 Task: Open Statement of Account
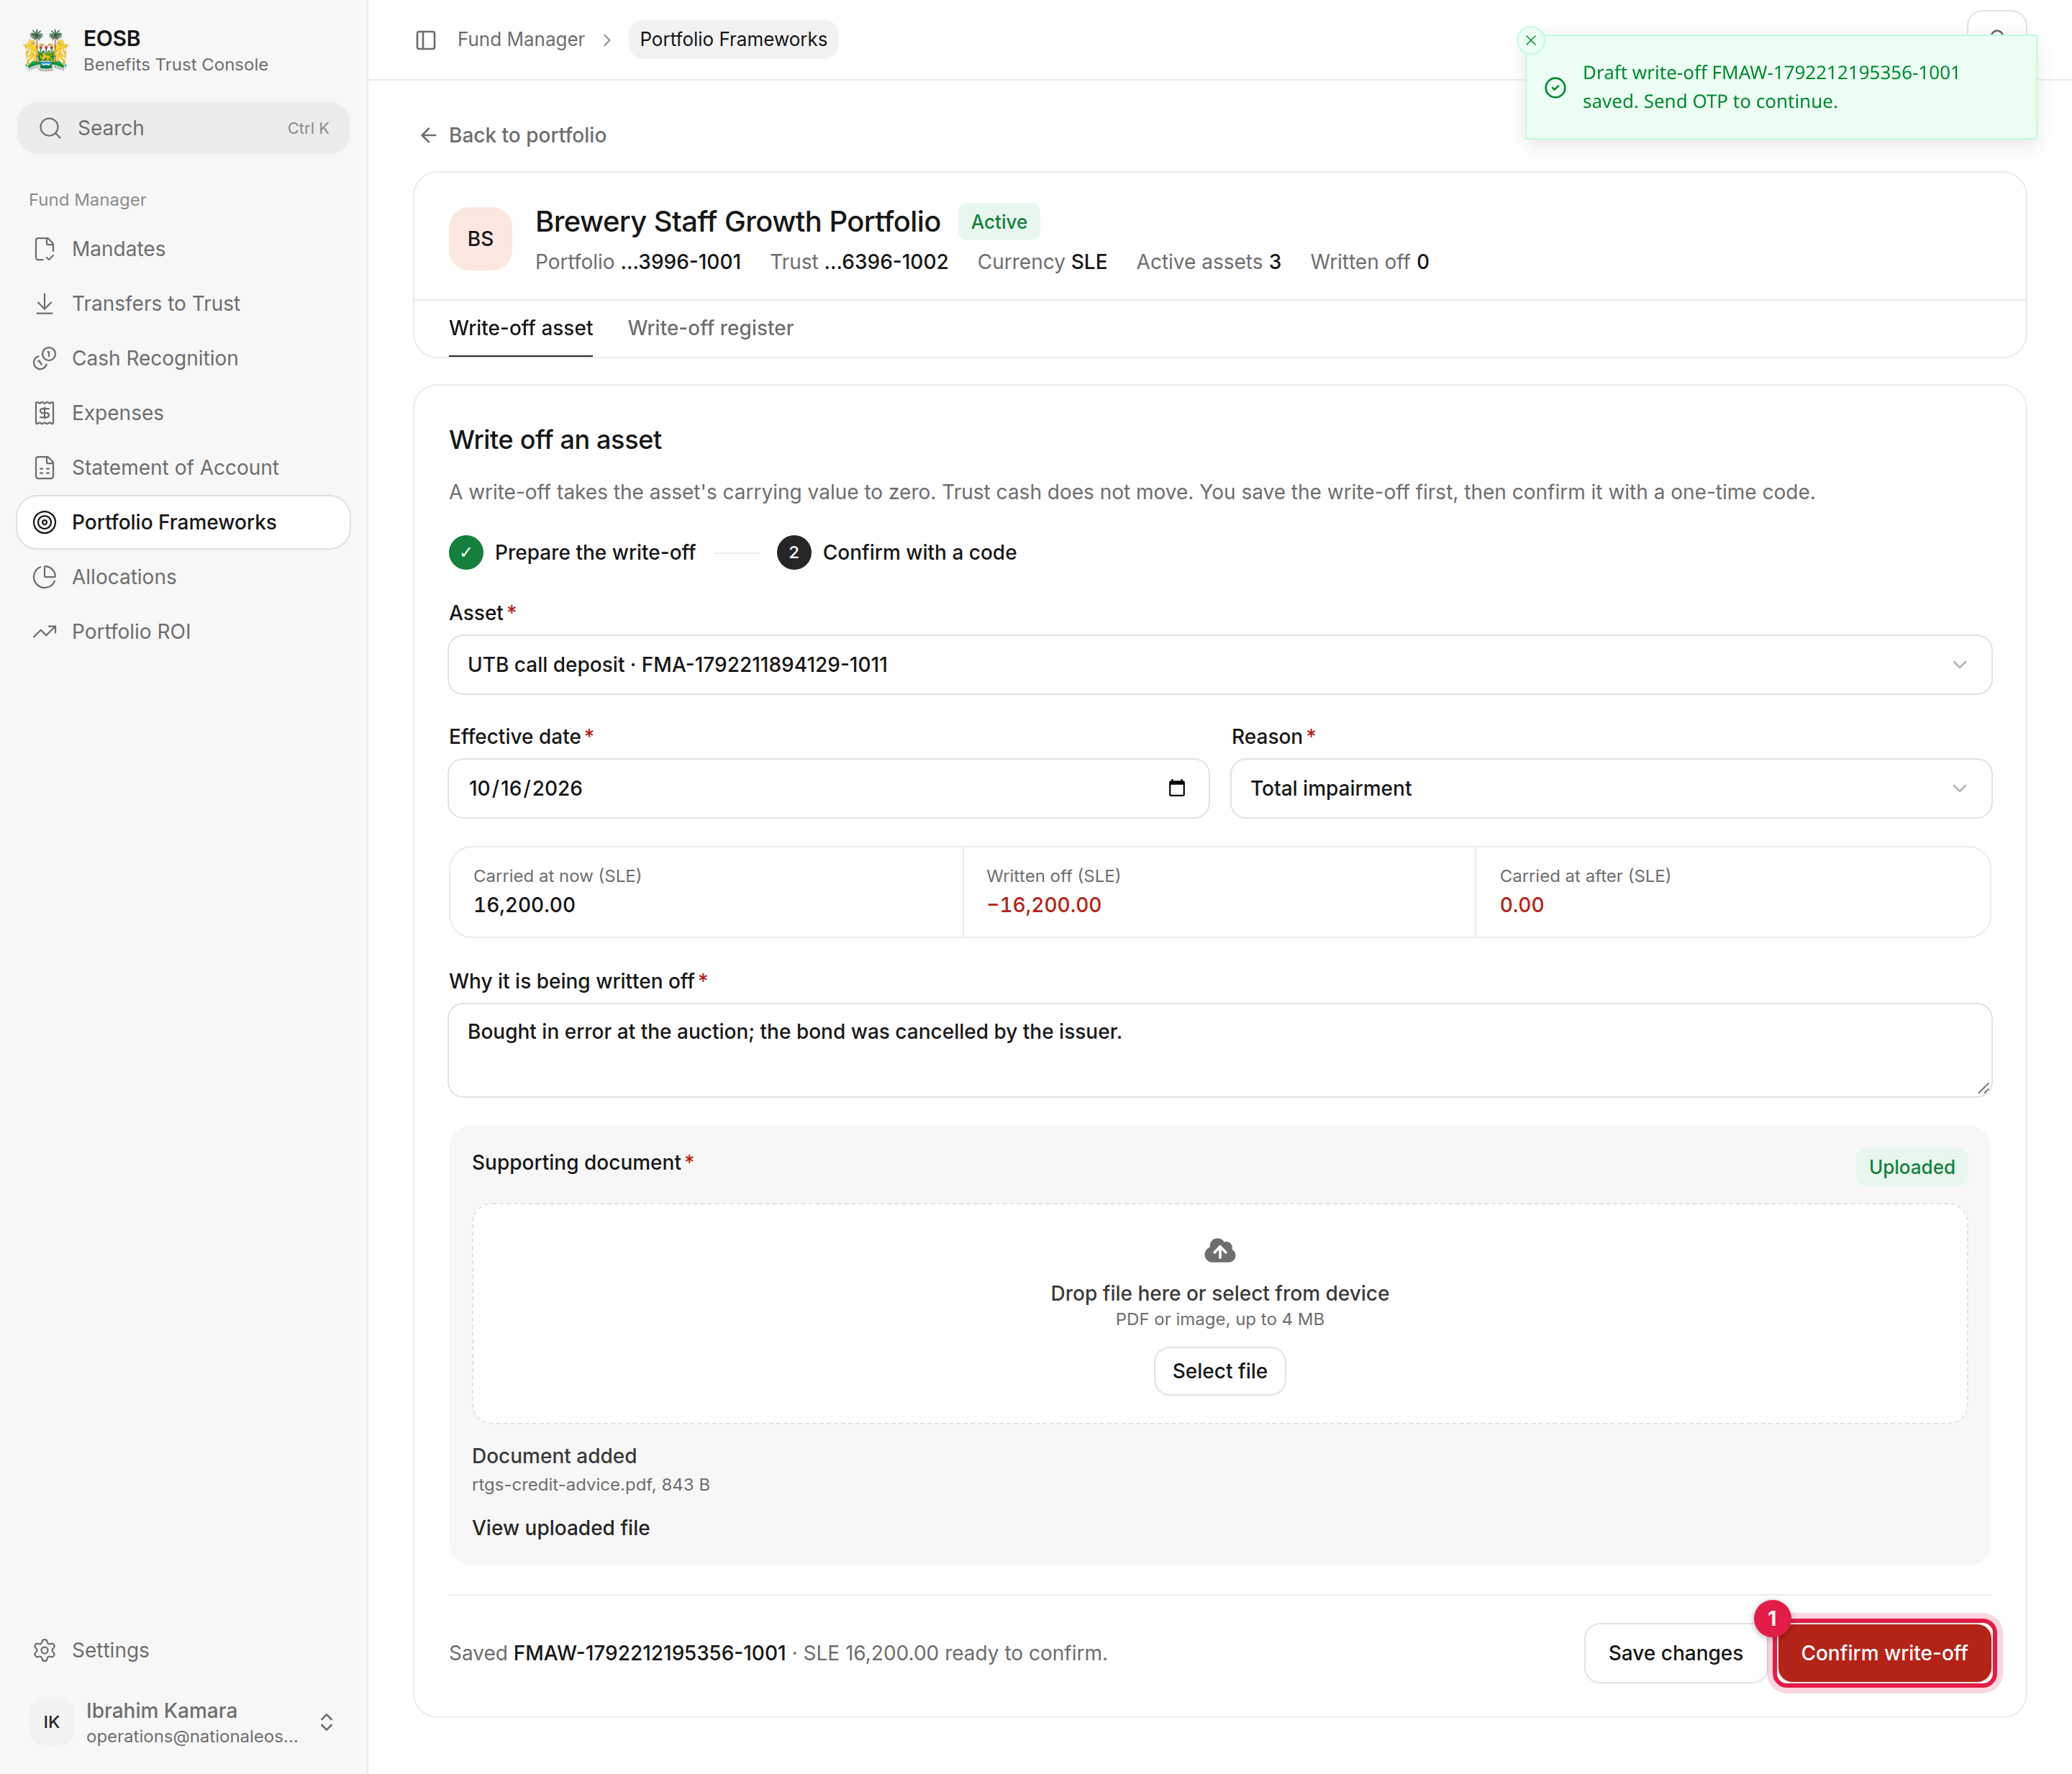[x=184, y=467]
